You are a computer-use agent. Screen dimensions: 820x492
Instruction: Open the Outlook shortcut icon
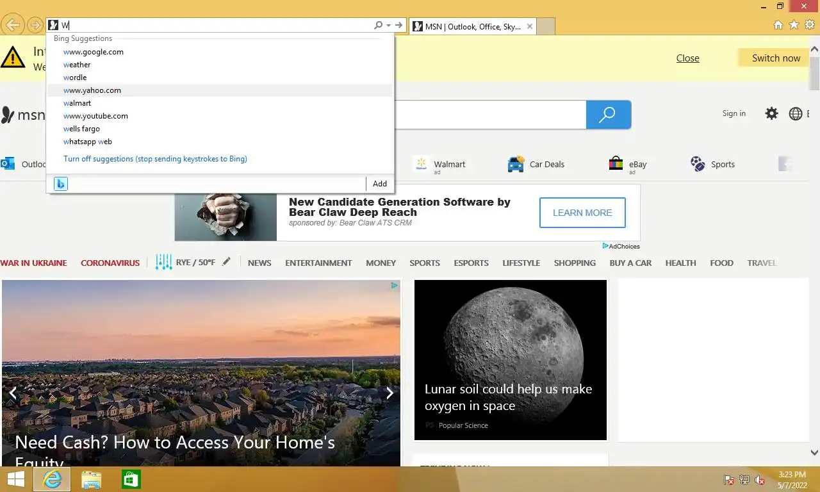[x=8, y=164]
